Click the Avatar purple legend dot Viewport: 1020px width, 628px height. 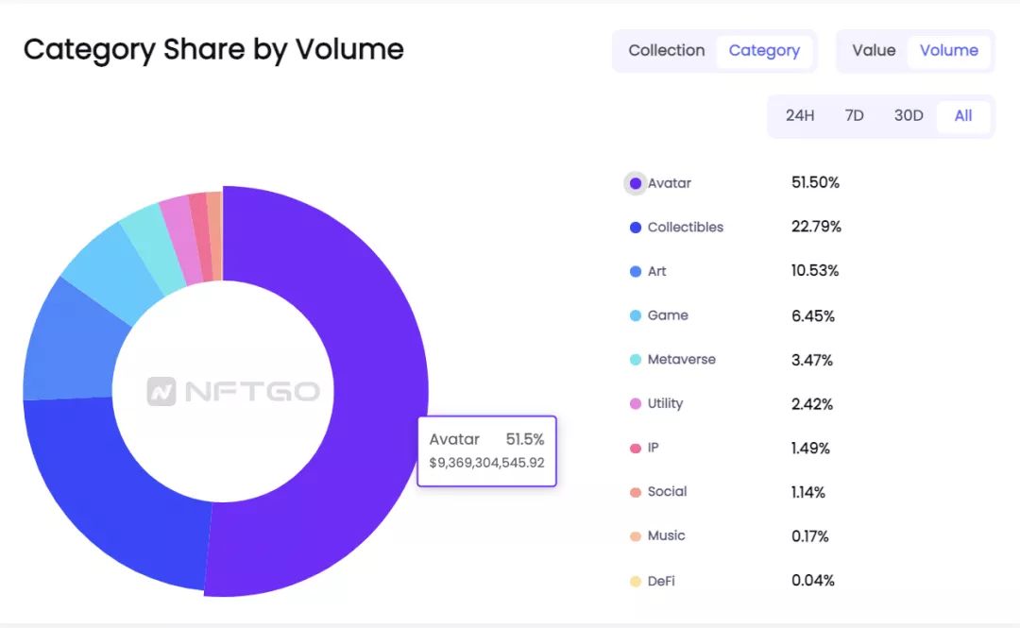click(636, 183)
